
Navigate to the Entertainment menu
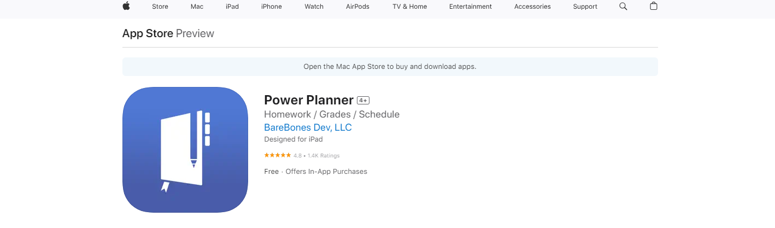click(471, 7)
